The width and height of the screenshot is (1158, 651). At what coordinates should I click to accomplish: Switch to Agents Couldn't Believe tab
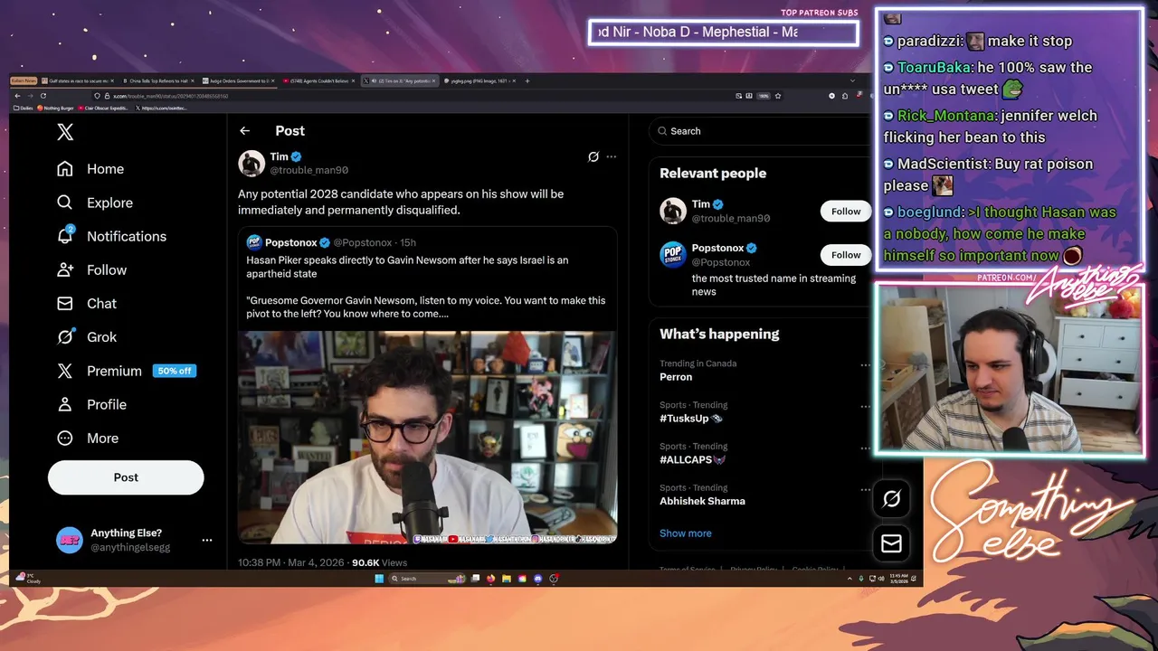pyautogui.click(x=318, y=80)
